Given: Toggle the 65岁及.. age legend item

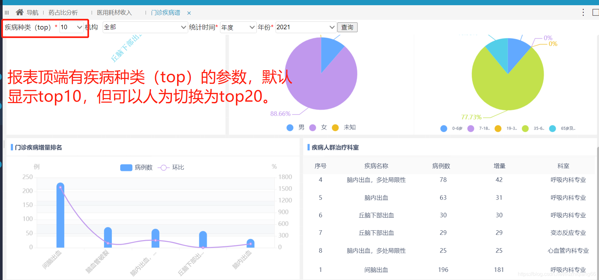Looking at the screenshot, I should [x=562, y=128].
